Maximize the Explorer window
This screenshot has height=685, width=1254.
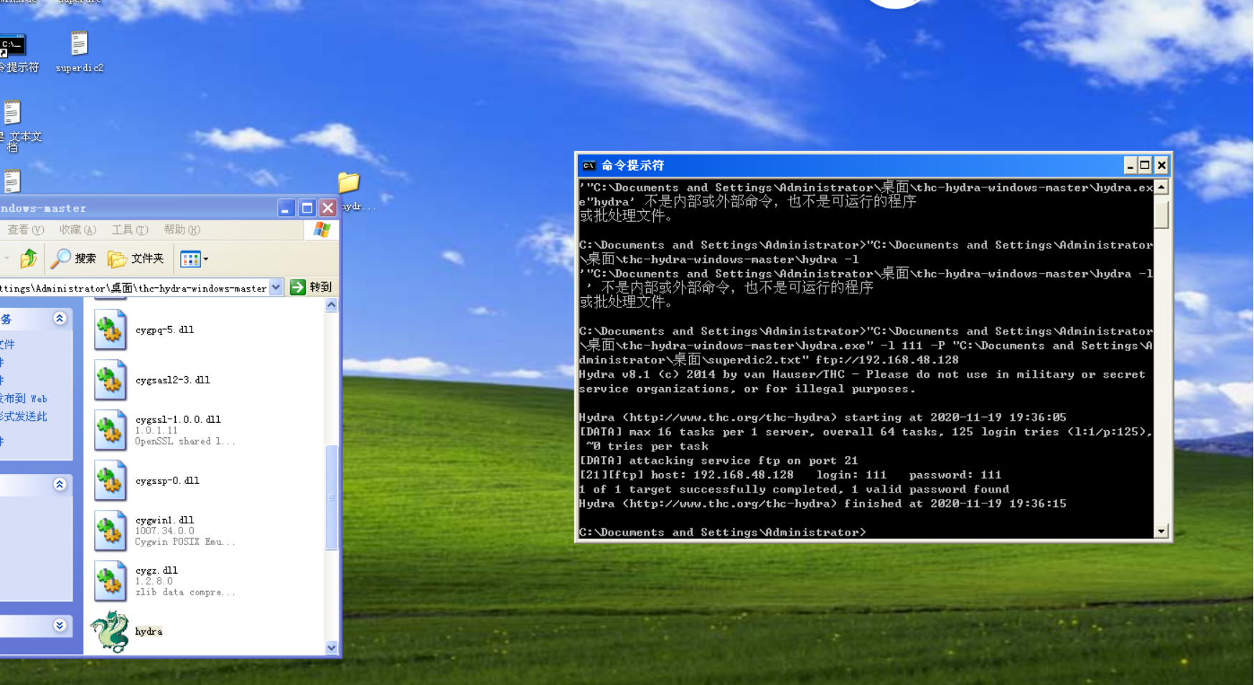coord(307,208)
